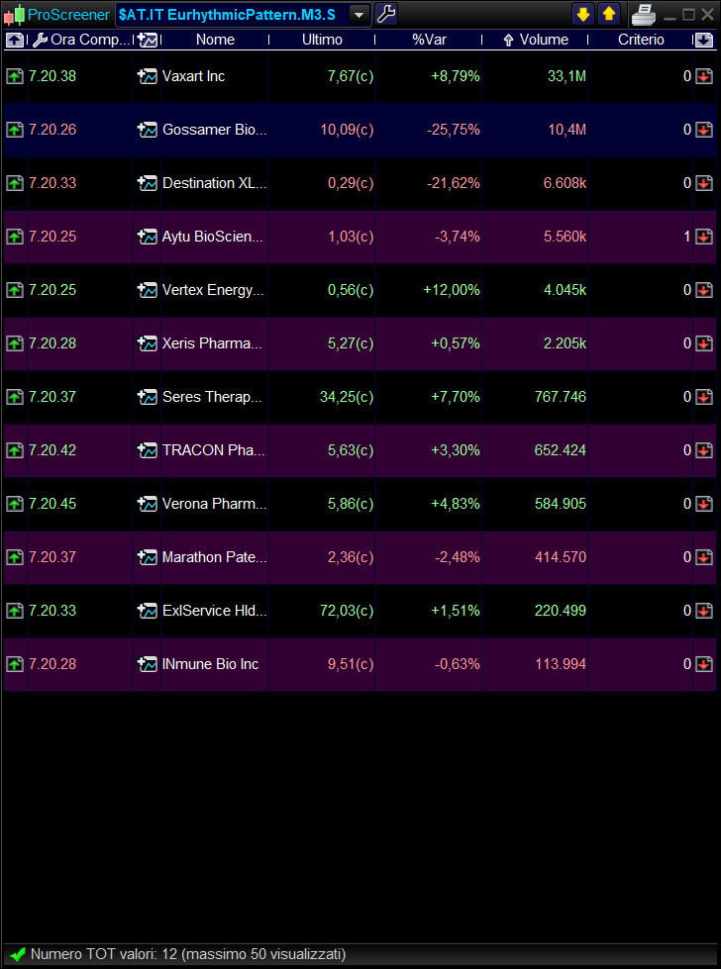
Task: Select the Seres Therapeutics row name
Action: click(x=212, y=397)
